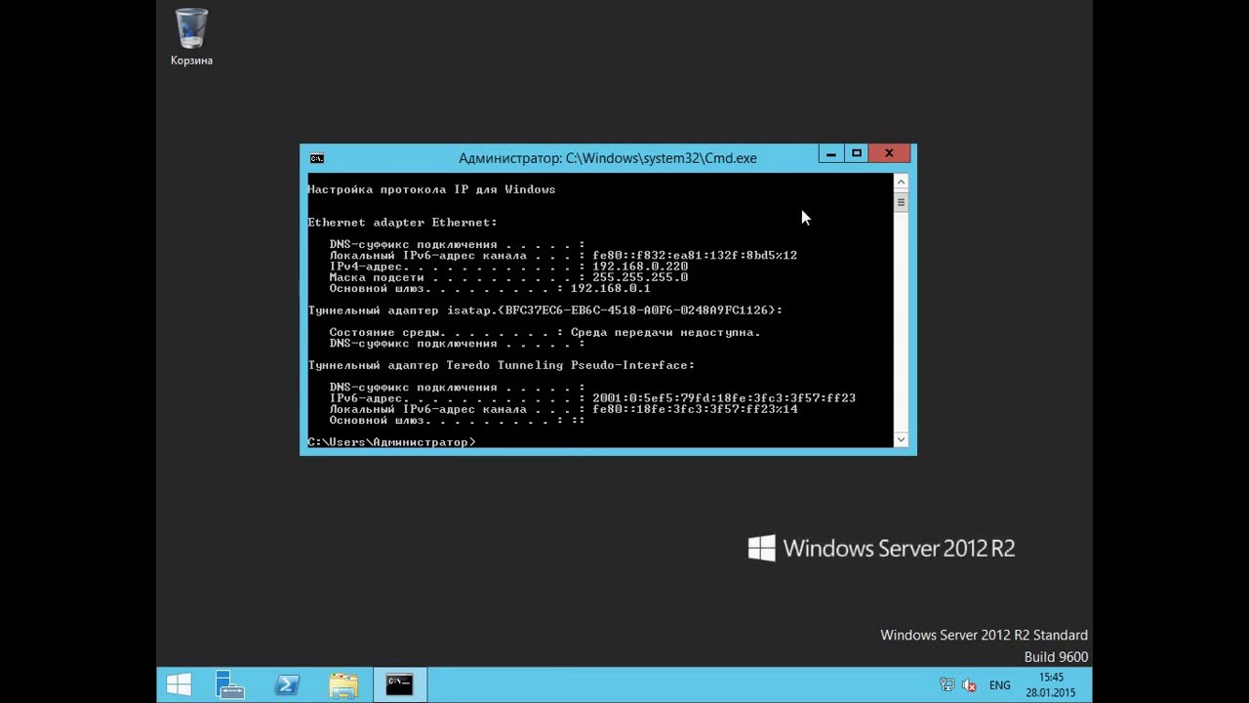The image size is (1249, 703).
Task: Click the scroll down arrow in Cmd
Action: pos(901,439)
